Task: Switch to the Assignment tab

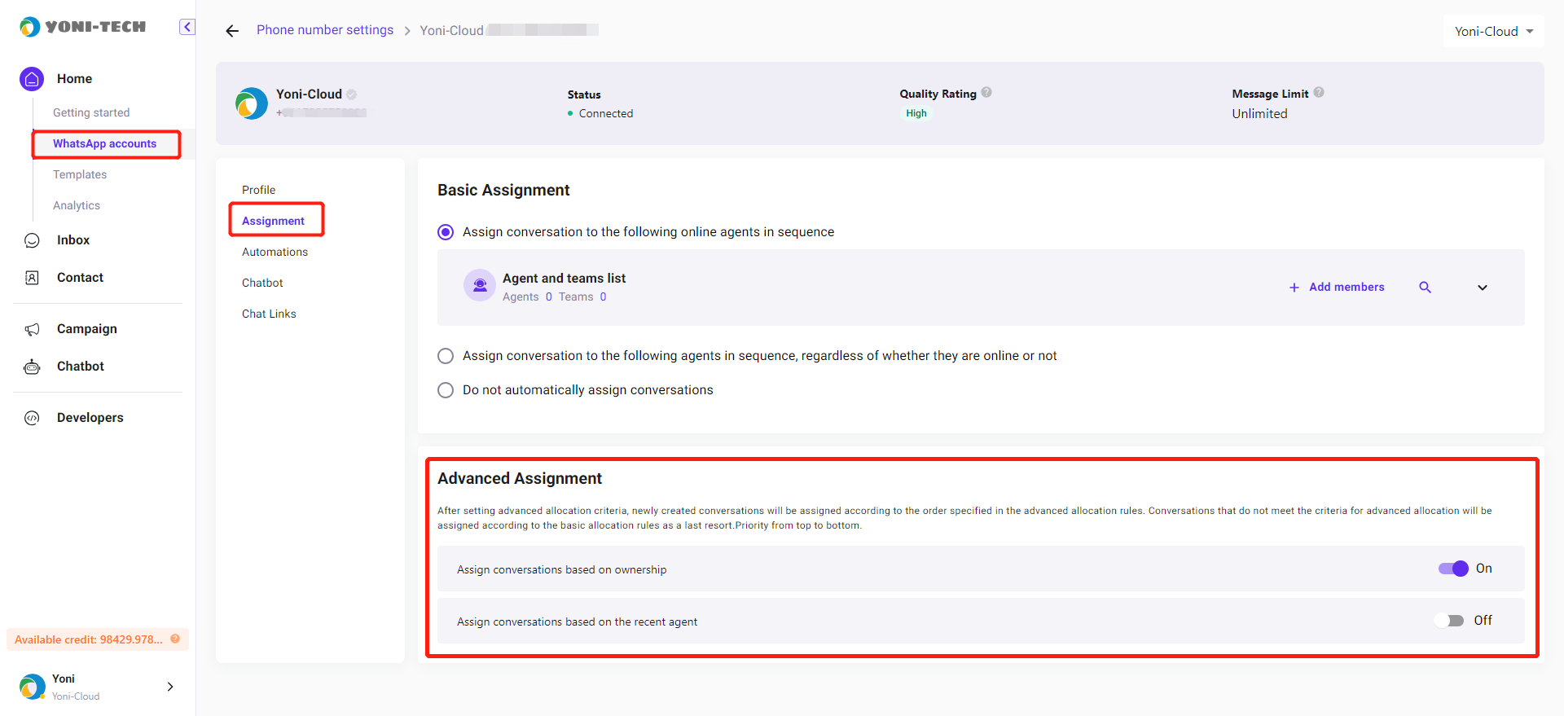Action: coord(273,221)
